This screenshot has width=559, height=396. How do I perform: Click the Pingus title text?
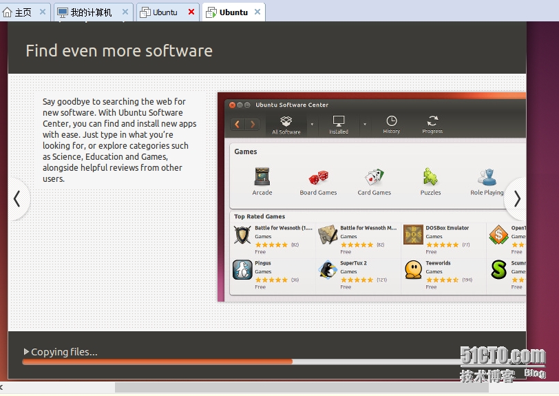click(263, 263)
